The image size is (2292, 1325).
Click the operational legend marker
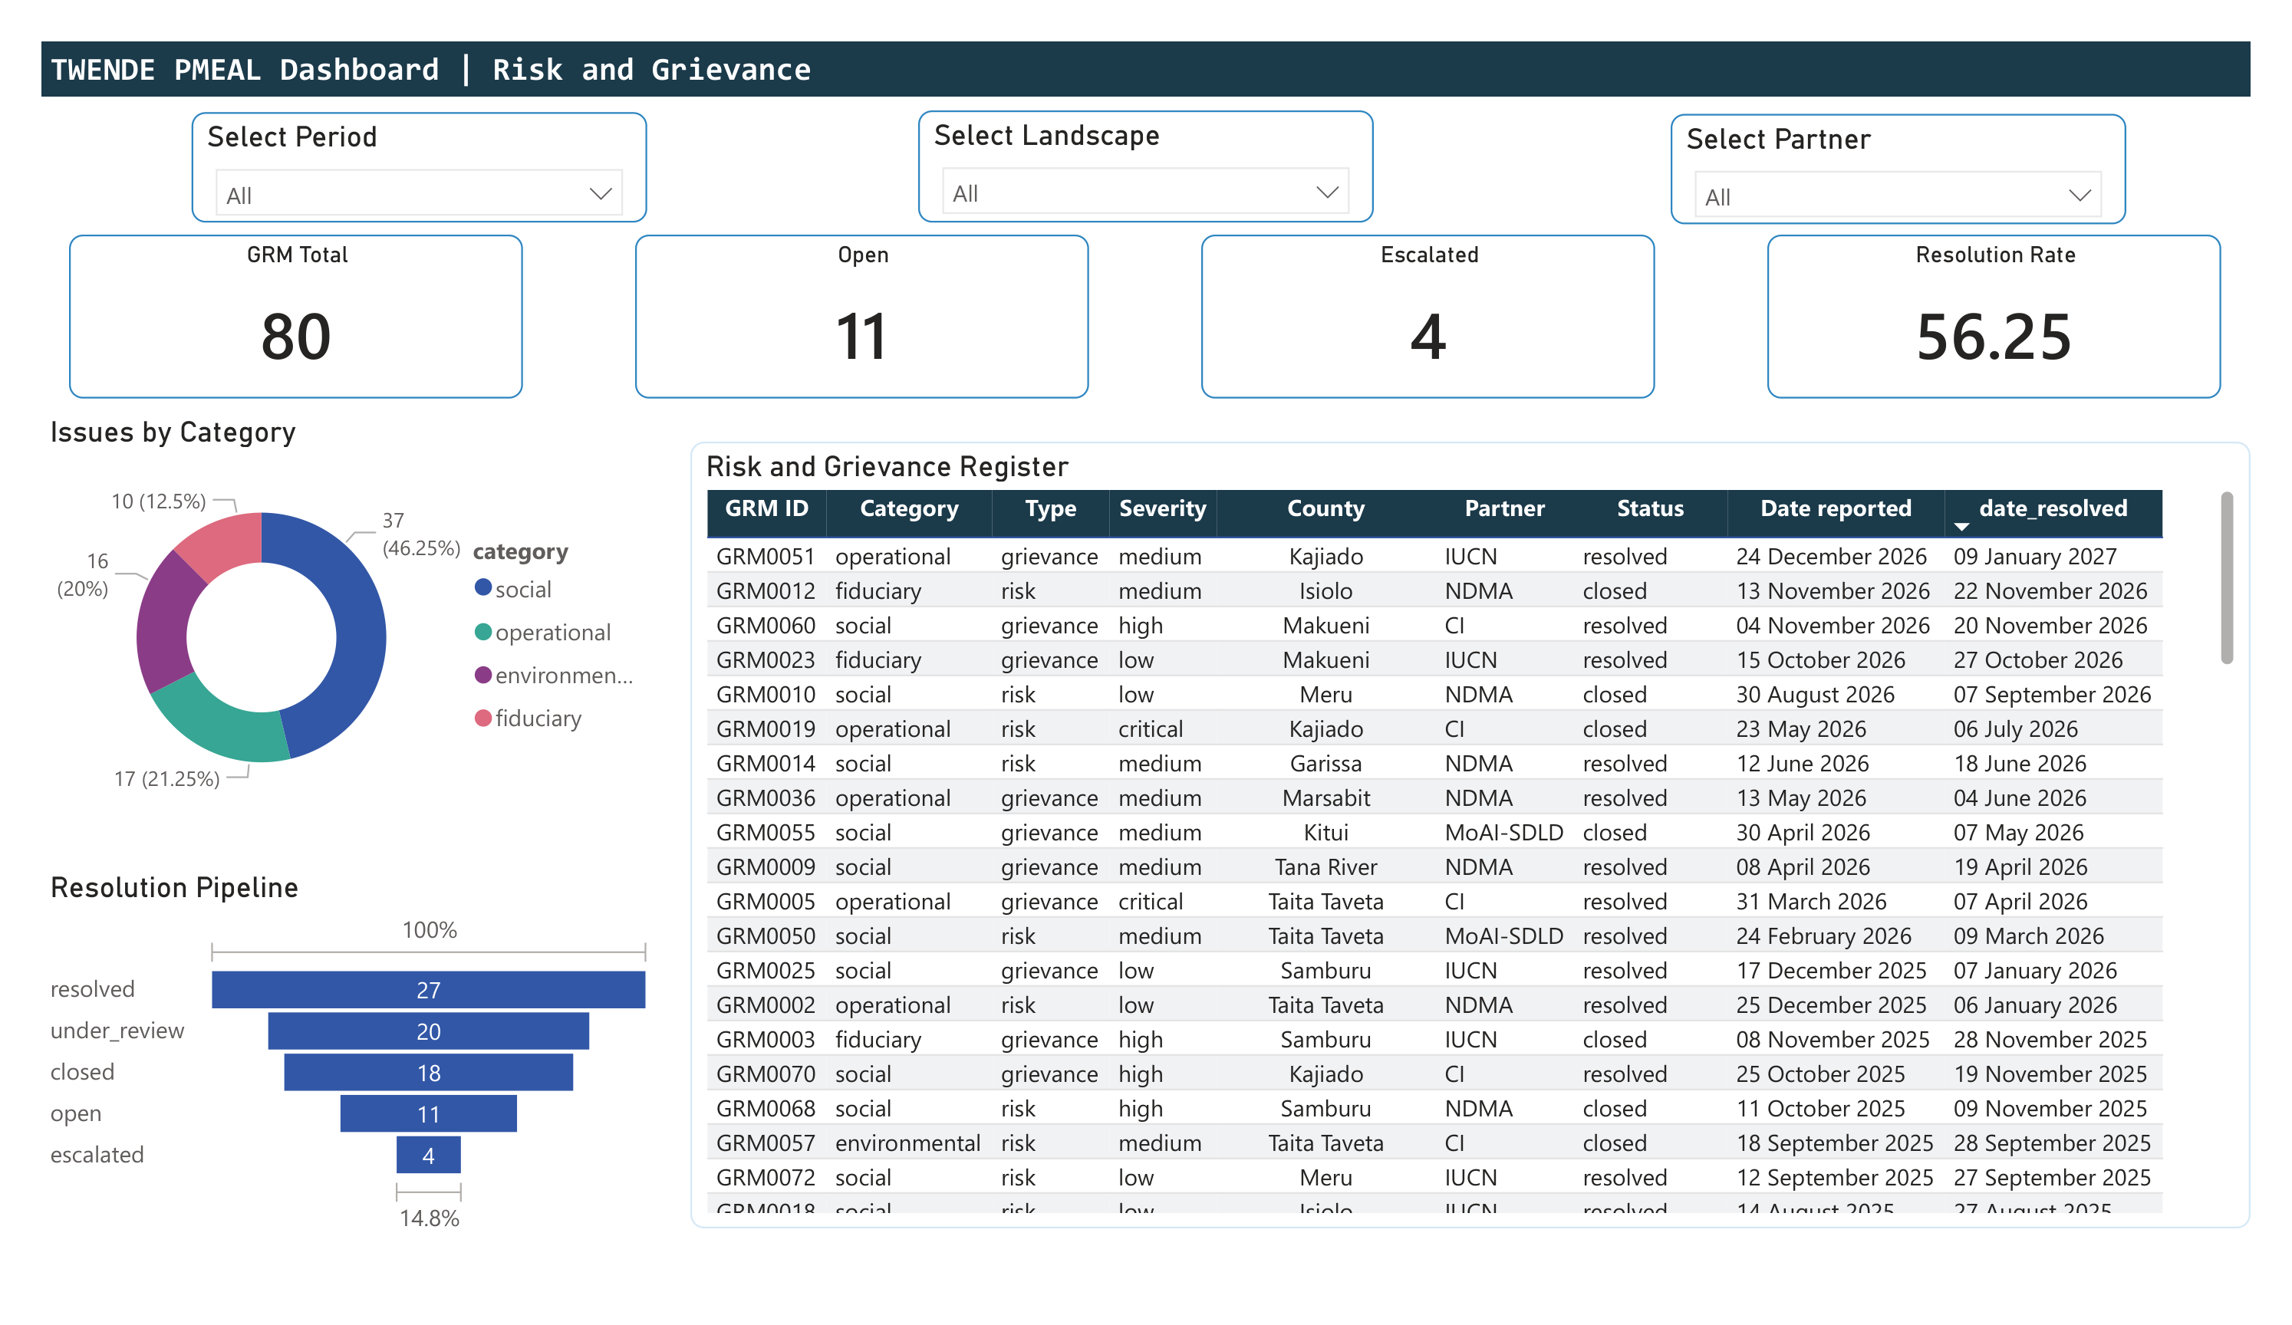[x=484, y=632]
